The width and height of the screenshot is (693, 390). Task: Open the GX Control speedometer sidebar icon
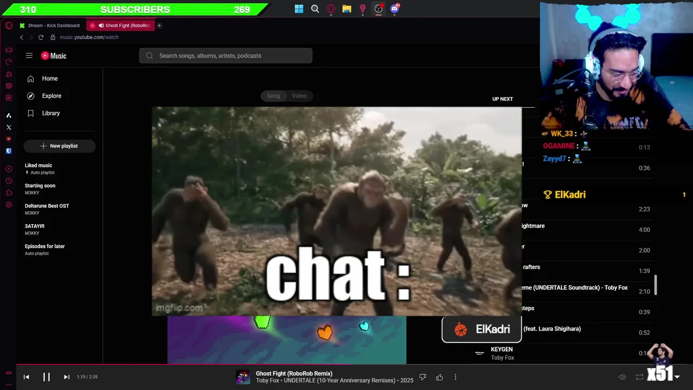(9, 62)
